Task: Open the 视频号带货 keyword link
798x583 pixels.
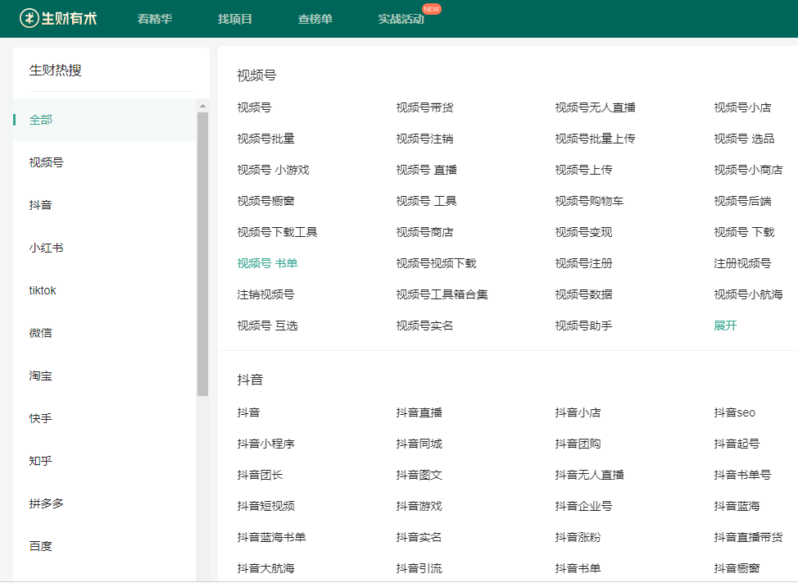Action: coord(425,107)
